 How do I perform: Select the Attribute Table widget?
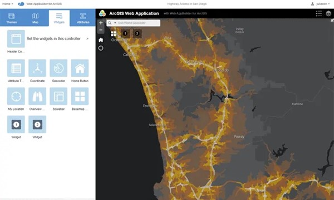point(16,68)
